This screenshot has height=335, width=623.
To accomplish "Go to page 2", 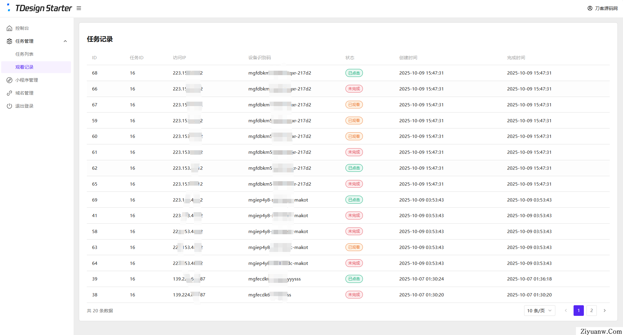I will (592, 311).
